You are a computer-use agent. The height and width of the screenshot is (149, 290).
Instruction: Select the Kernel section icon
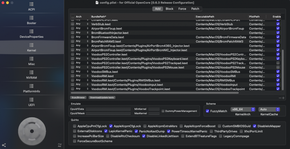click(x=31, y=45)
